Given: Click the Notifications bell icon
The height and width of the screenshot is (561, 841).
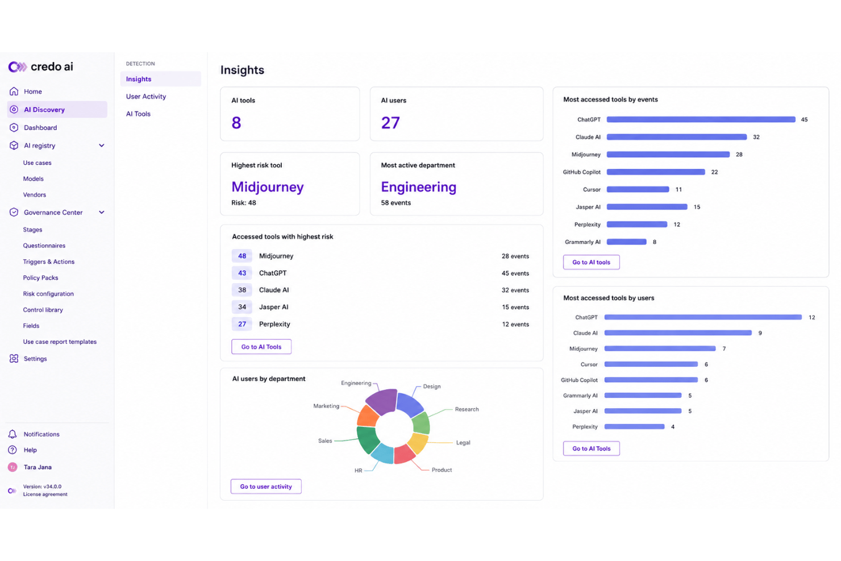Looking at the screenshot, I should [13, 434].
